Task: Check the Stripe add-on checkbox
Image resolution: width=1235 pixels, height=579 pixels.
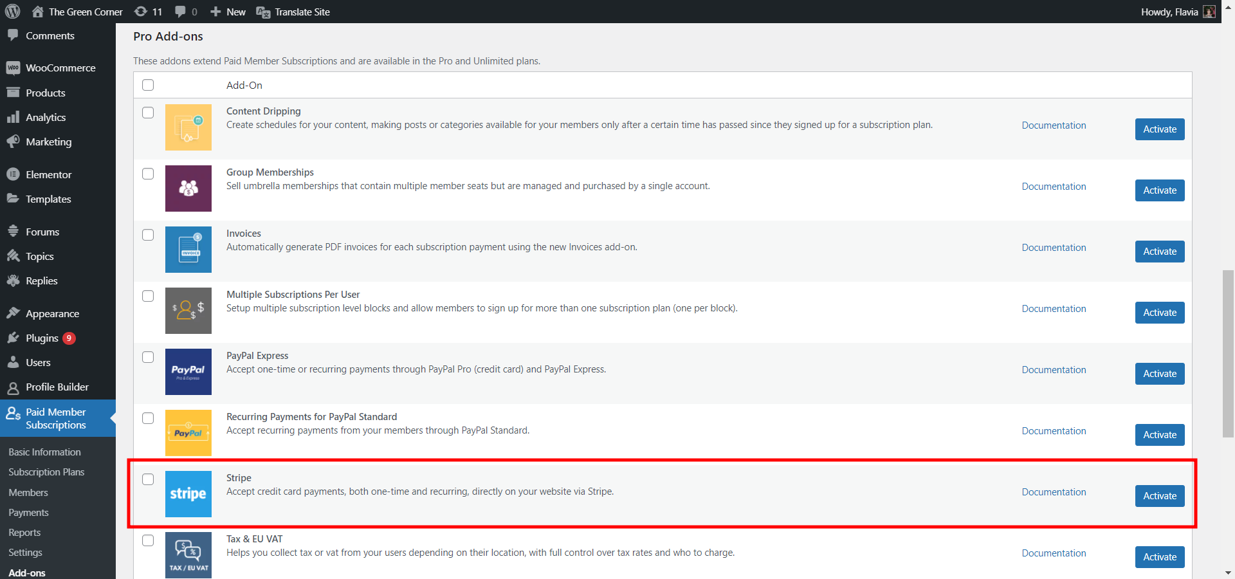Action: coord(148,479)
